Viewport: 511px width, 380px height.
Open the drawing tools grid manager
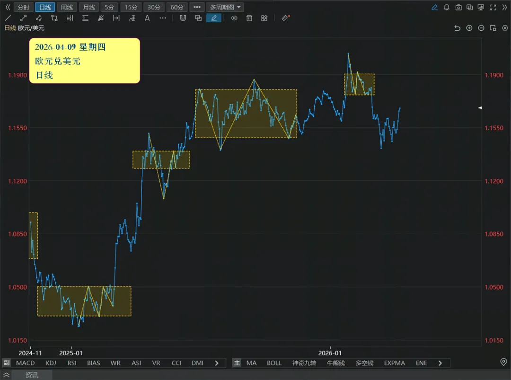point(264,18)
